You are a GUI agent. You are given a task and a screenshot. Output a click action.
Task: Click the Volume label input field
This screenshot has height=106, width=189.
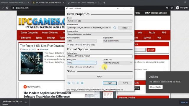pyautogui.click(x=100, y=56)
